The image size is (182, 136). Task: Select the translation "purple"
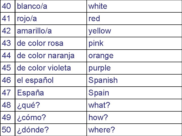[x=99, y=68]
